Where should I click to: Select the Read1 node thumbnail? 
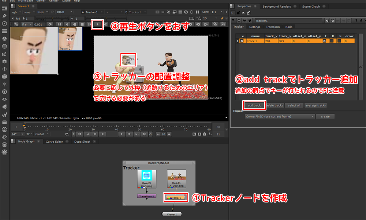pos(176,176)
